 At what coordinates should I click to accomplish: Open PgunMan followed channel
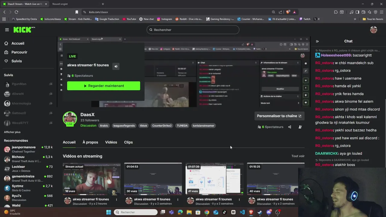(x=28, y=84)
